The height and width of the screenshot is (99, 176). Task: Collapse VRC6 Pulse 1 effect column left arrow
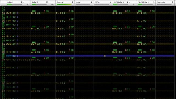[x=127, y=2]
